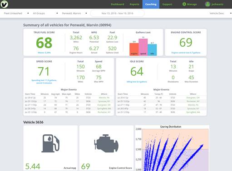Click the speeding lost gallons link
Image resolution: width=232 pixels, height=171 pixels.
pyautogui.click(x=44, y=82)
